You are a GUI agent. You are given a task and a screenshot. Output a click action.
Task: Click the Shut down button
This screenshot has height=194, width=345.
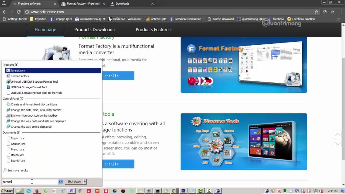74,182
